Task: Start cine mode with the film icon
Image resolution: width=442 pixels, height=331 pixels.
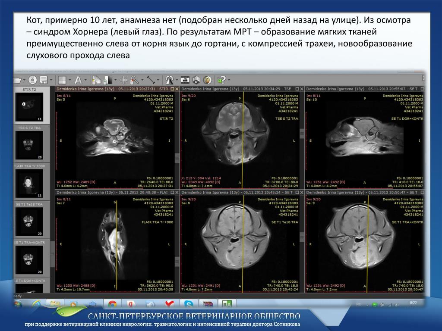Action: tap(185, 80)
